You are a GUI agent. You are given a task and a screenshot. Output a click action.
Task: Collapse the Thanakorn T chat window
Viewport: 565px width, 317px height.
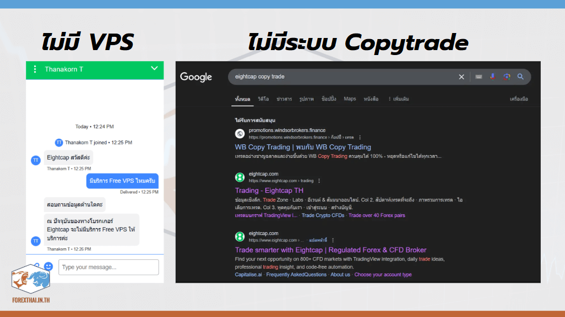(154, 68)
